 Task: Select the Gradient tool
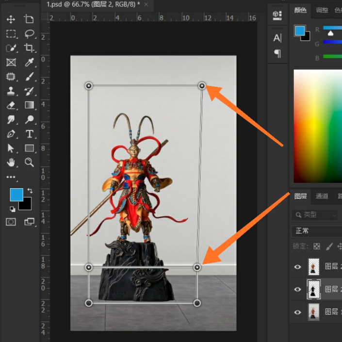[x=30, y=105]
